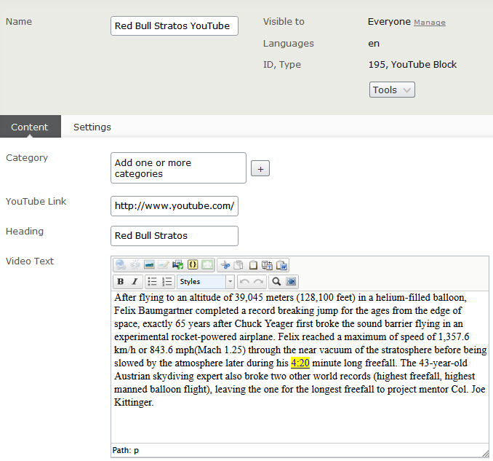
Task: Click the paste clipboard icon
Action: coord(253,265)
